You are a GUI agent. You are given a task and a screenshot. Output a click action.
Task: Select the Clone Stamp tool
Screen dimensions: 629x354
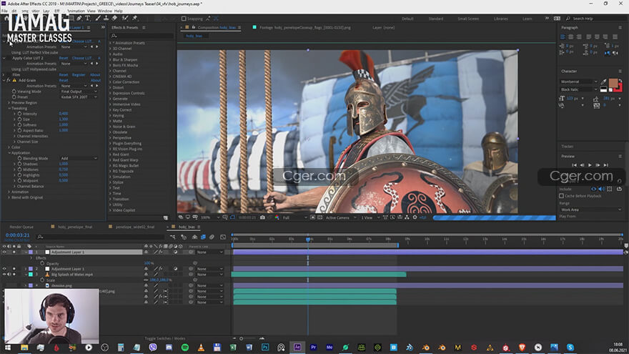coord(106,19)
